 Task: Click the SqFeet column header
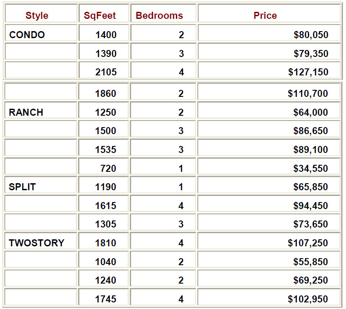(100, 16)
